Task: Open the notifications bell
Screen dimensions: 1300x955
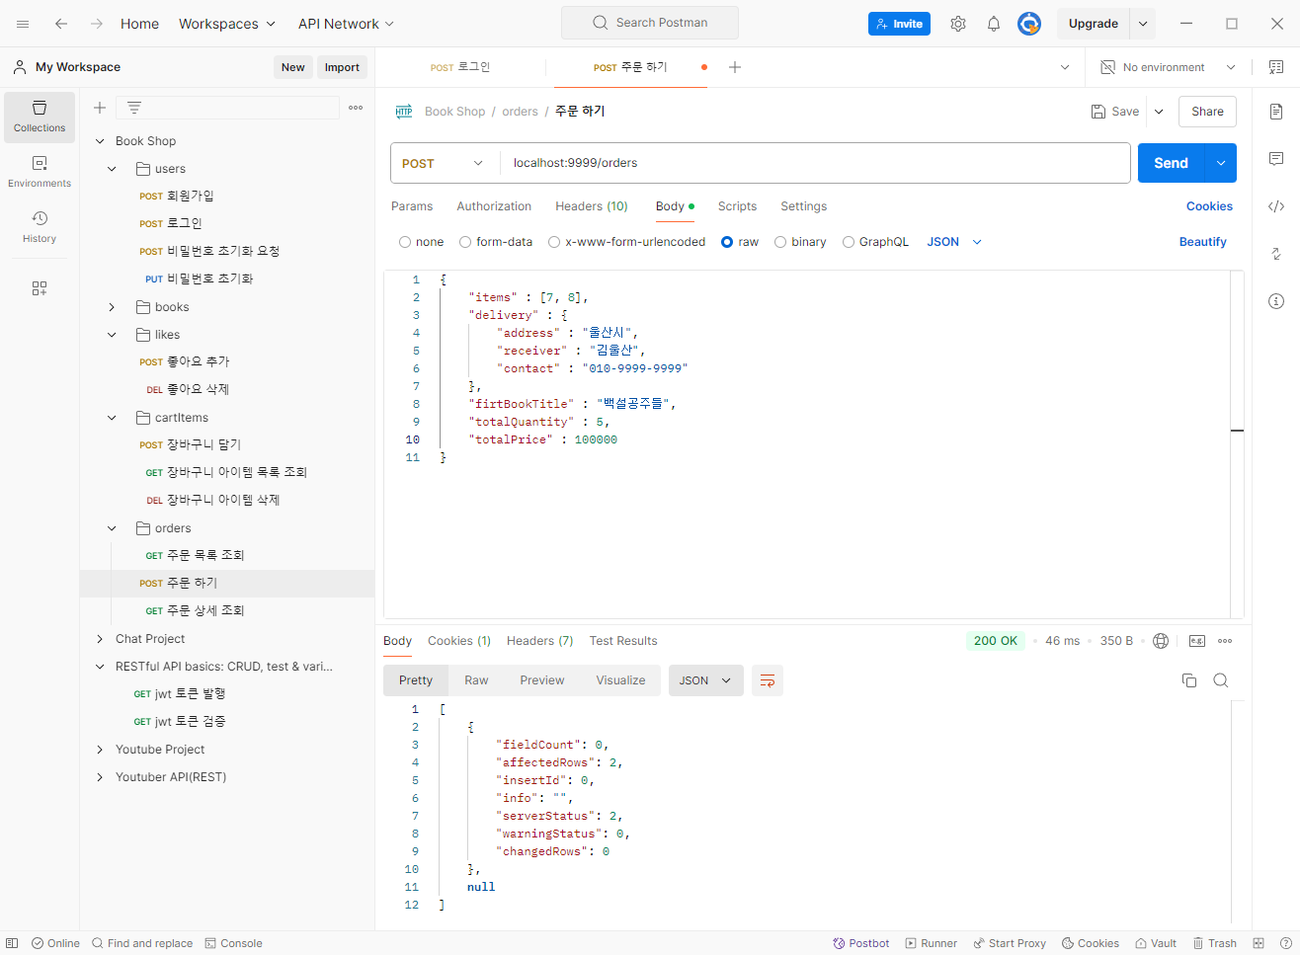Action: pos(994,24)
